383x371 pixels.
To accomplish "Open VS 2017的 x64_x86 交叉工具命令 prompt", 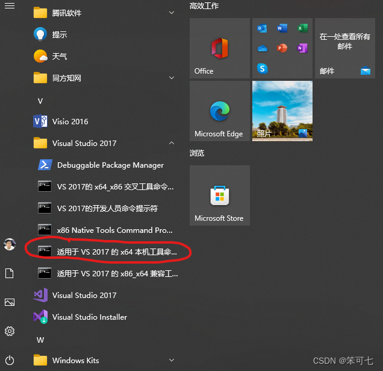I will [106, 187].
